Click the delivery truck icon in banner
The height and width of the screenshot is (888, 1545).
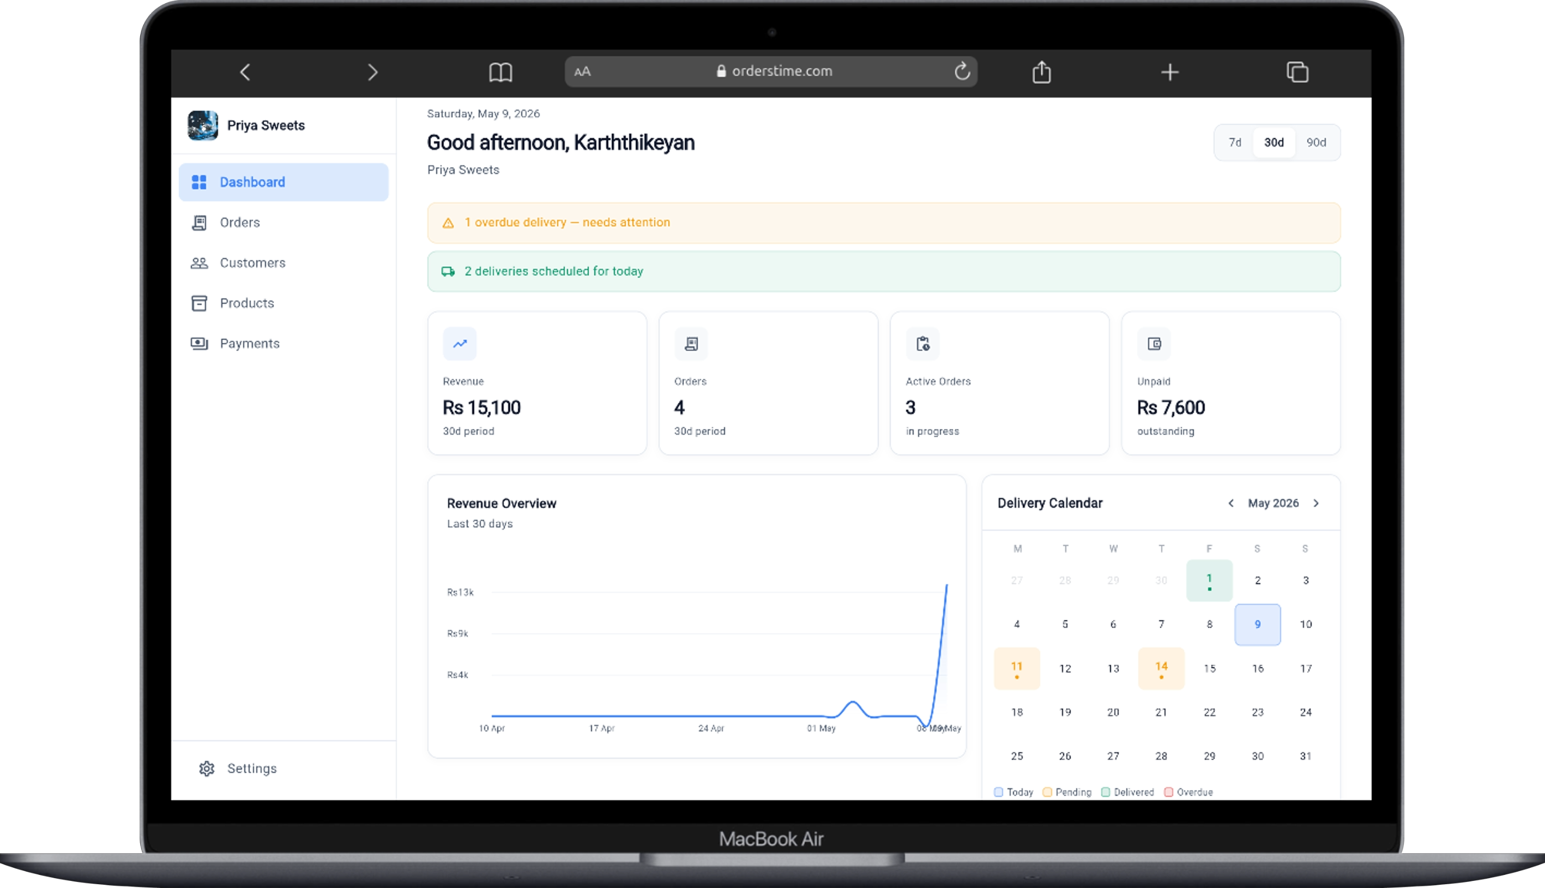tap(448, 272)
